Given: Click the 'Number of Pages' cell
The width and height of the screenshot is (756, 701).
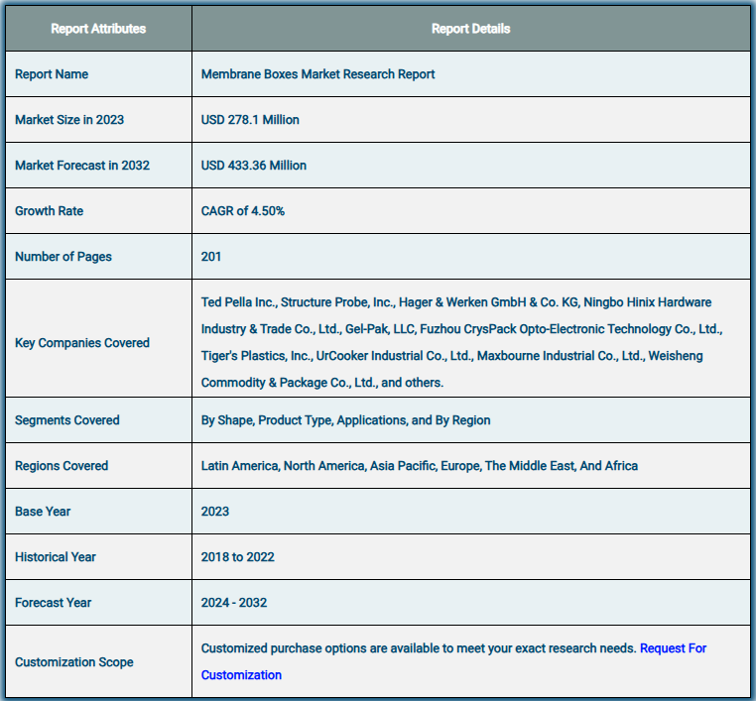Looking at the screenshot, I should pos(98,257).
